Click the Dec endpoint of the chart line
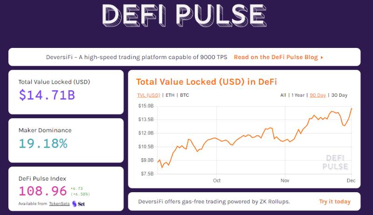This screenshot has height=215, width=373. tap(352, 108)
